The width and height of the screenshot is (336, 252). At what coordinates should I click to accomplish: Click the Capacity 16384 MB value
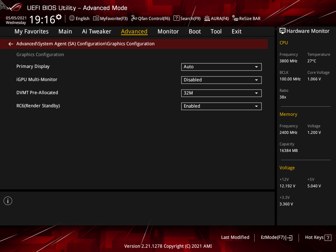[x=288, y=151]
